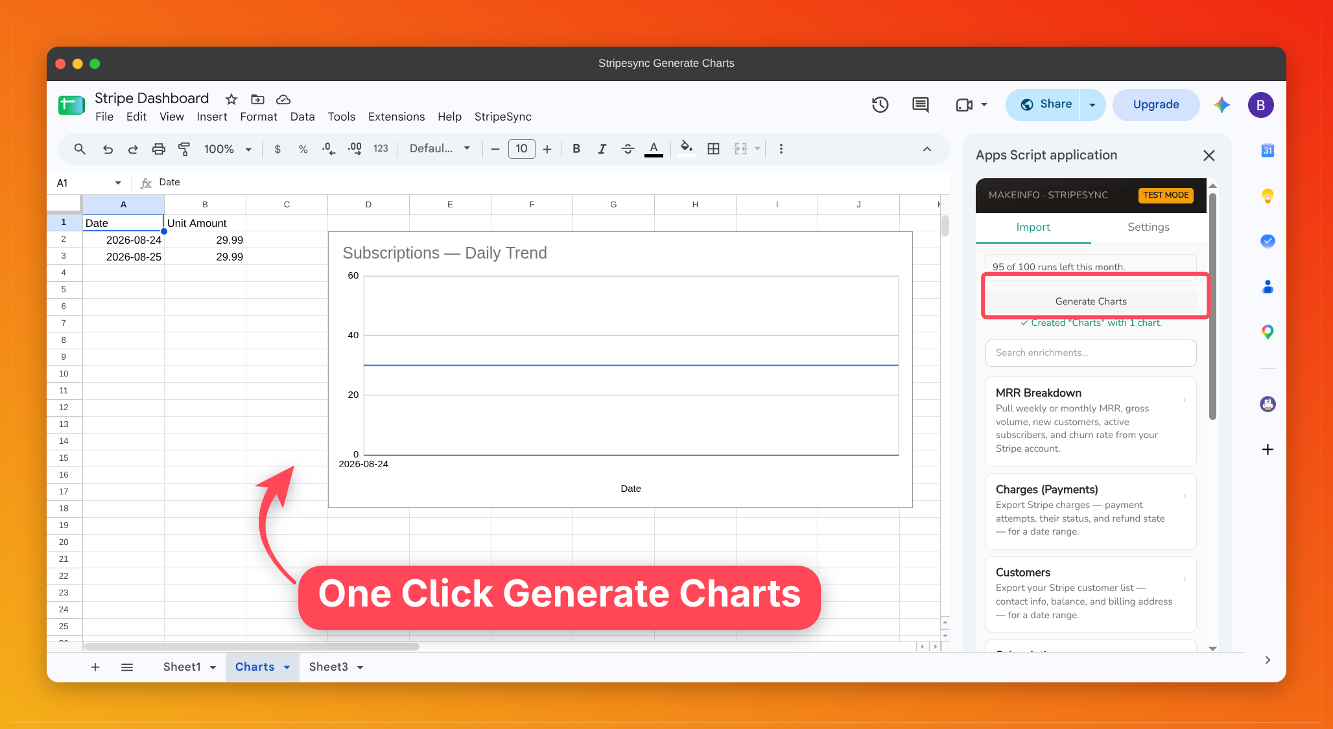Star the Stripe Dashboard document
Viewport: 1333px width, 729px height.
[231, 99]
